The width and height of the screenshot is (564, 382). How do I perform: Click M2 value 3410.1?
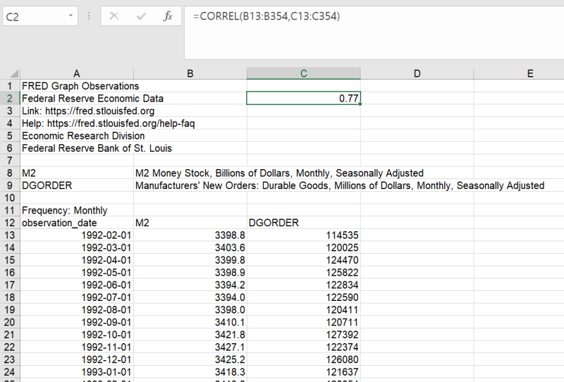click(x=190, y=322)
